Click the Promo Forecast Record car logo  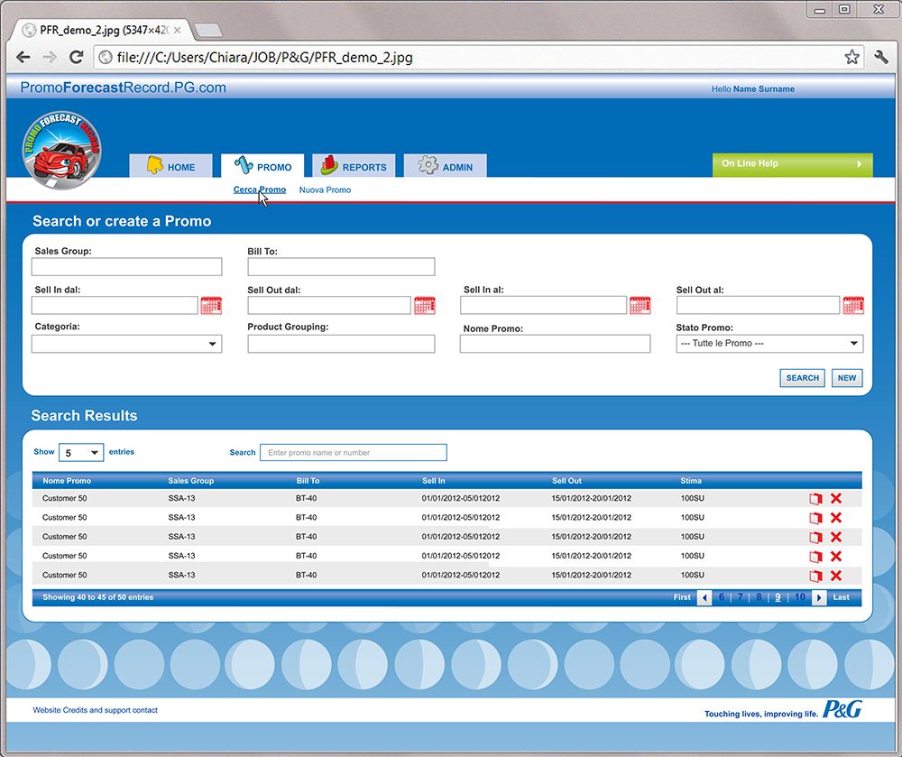point(61,151)
